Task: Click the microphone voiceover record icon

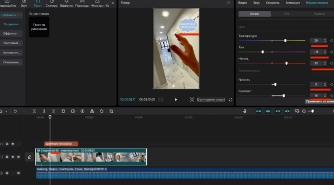Action: [x=244, y=111]
